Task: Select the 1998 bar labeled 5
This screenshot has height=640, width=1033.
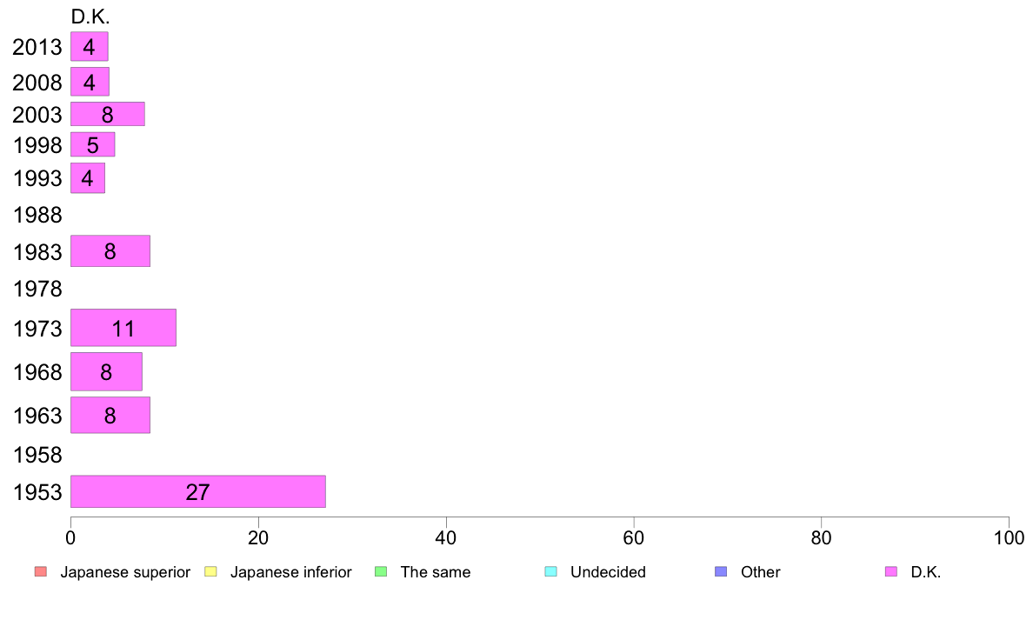Action: coord(92,144)
